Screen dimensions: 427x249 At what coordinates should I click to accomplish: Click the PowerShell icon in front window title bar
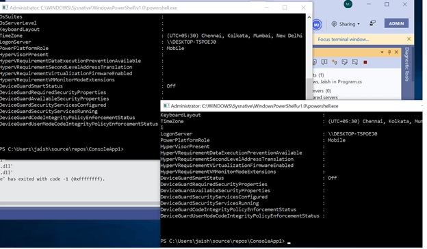pyautogui.click(x=166, y=105)
